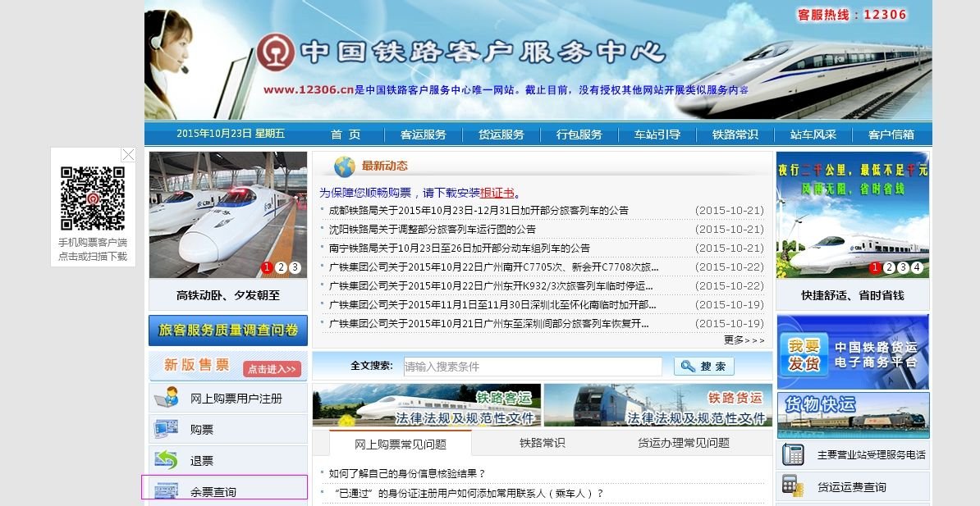The height and width of the screenshot is (506, 980).
Task: Open the 货运服务 navigation menu
Action: [x=501, y=135]
